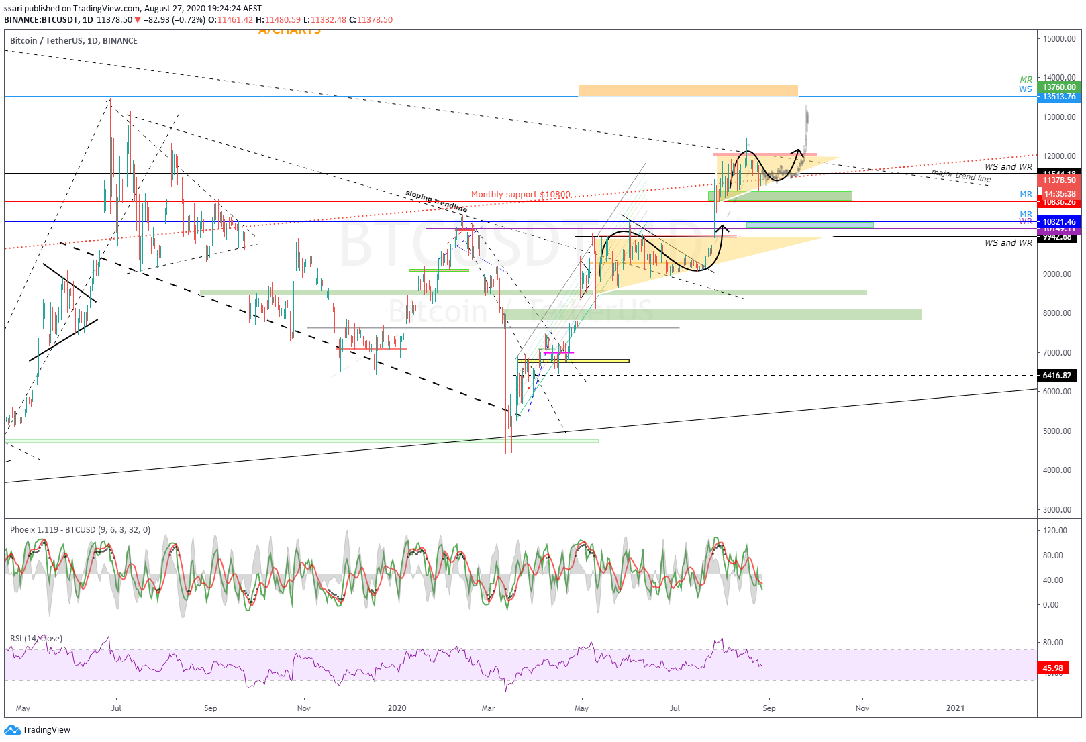1086x742 pixels.
Task: Click the 15000.00 price axis tick
Action: click(x=1059, y=39)
